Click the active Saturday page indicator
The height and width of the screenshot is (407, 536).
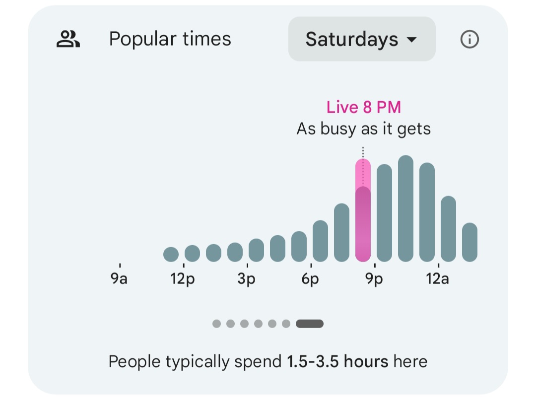point(310,324)
